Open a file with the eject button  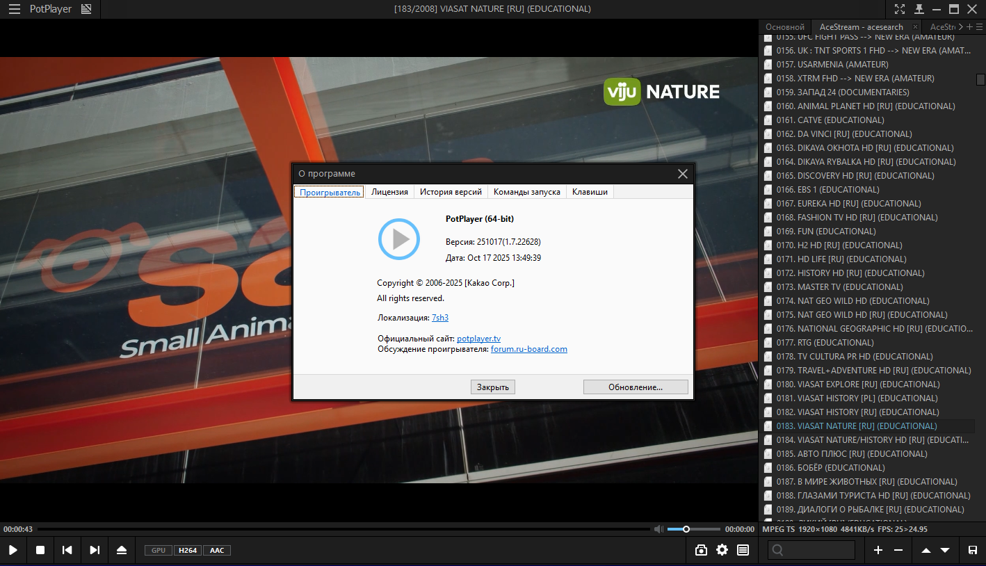pyautogui.click(x=122, y=550)
